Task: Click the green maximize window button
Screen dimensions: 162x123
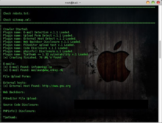Action: (x=153, y=3)
